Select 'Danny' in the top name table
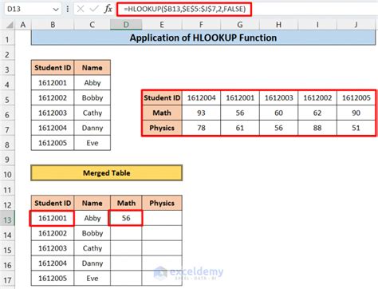378x289 pixels. click(x=93, y=128)
